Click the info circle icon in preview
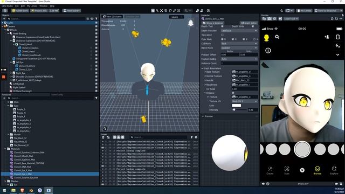Screen dimensions: 345x194 tap(268, 51)
